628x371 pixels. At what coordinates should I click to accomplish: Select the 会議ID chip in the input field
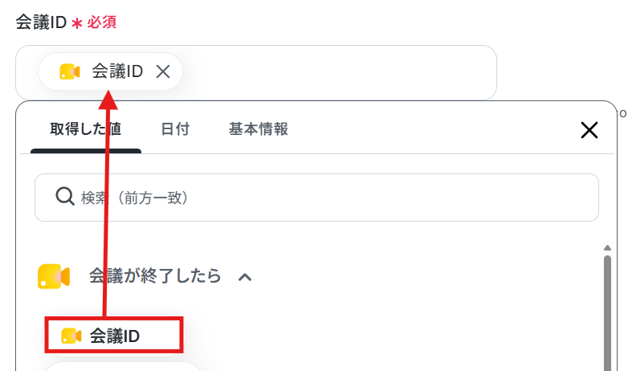110,71
